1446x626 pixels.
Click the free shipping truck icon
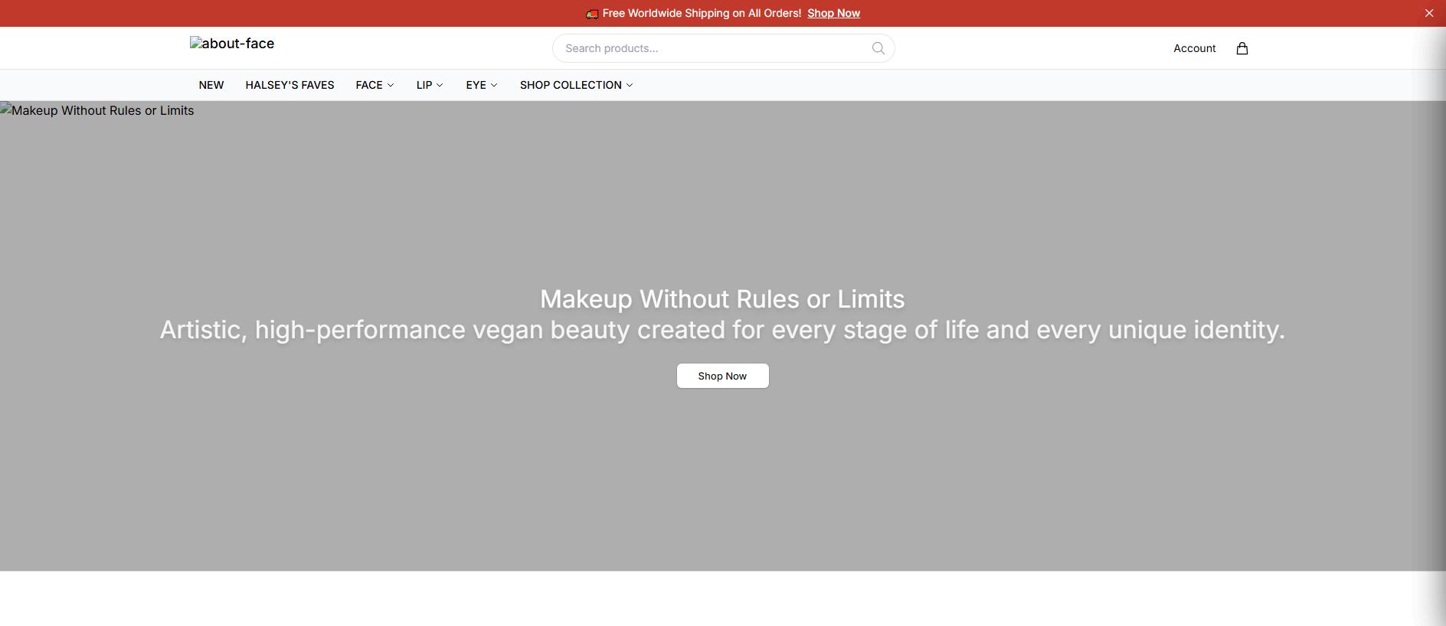tap(592, 14)
